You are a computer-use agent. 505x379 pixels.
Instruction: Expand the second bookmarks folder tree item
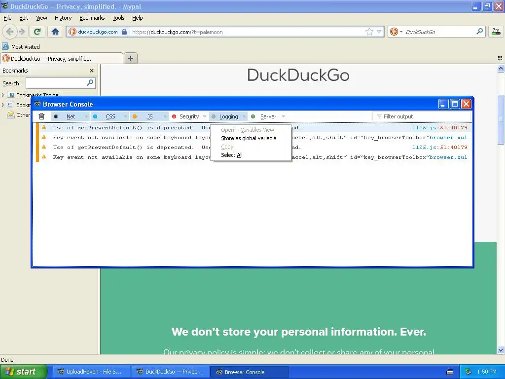3,105
